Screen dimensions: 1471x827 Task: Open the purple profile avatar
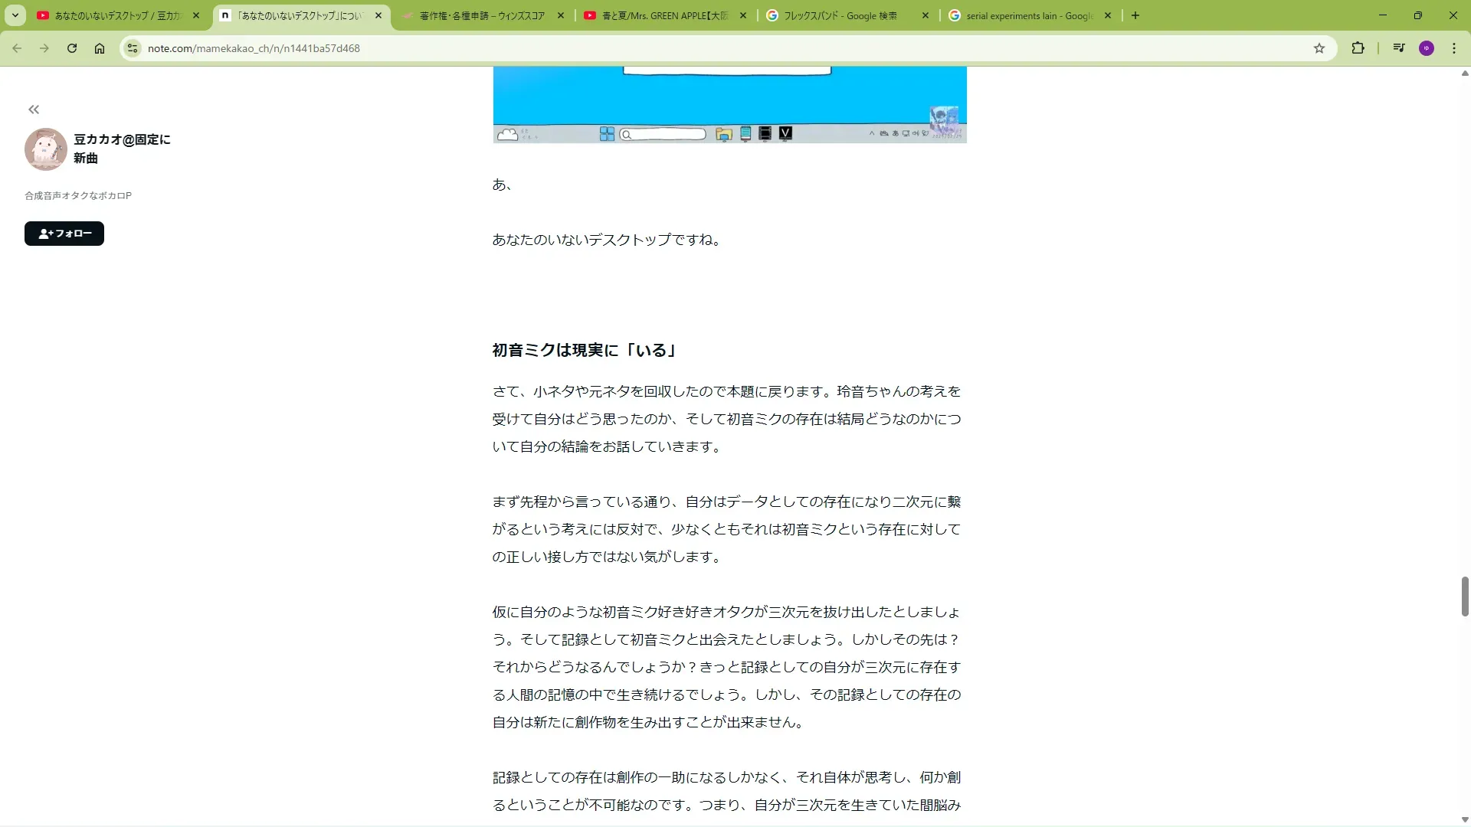click(x=1427, y=48)
